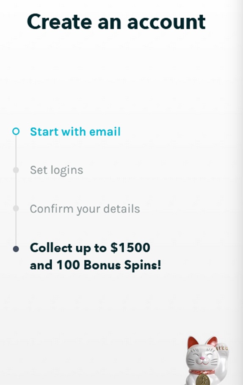Click the cat's right red ear
The image size is (243, 385).
(212, 342)
